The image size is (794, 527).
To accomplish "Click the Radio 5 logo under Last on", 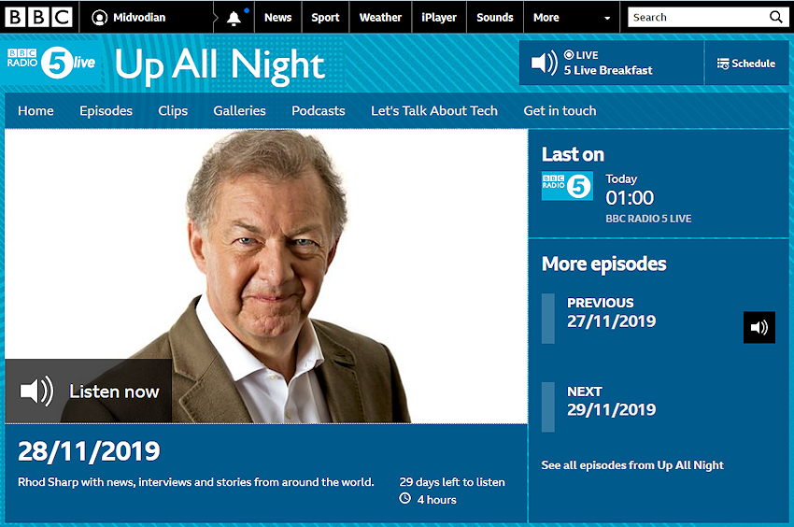I will tap(567, 186).
